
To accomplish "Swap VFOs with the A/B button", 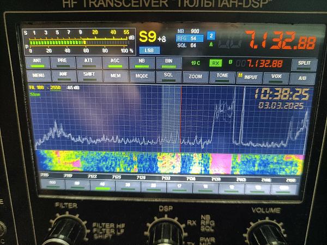I will pyautogui.click(x=302, y=78).
